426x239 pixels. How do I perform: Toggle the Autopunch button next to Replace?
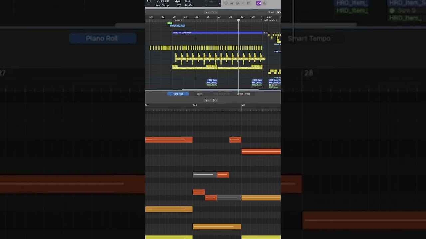pyautogui.click(x=232, y=3)
